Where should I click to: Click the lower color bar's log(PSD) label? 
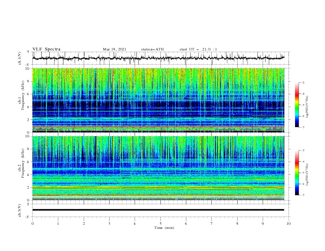[307, 174]
